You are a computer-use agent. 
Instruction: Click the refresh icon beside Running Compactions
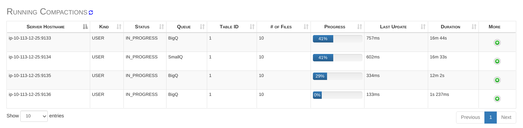[91, 12]
